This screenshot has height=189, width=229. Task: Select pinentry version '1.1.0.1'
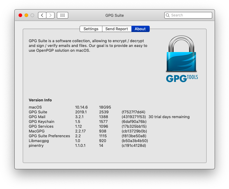tap(80, 146)
